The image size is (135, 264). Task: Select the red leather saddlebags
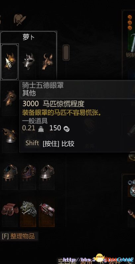point(10,210)
